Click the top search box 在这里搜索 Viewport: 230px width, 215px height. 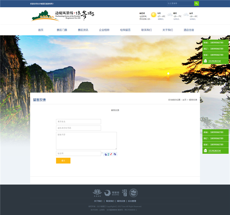click(181, 3)
